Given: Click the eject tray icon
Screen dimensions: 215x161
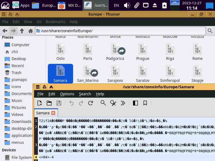Looking at the screenshot, I should (x=155, y=5).
